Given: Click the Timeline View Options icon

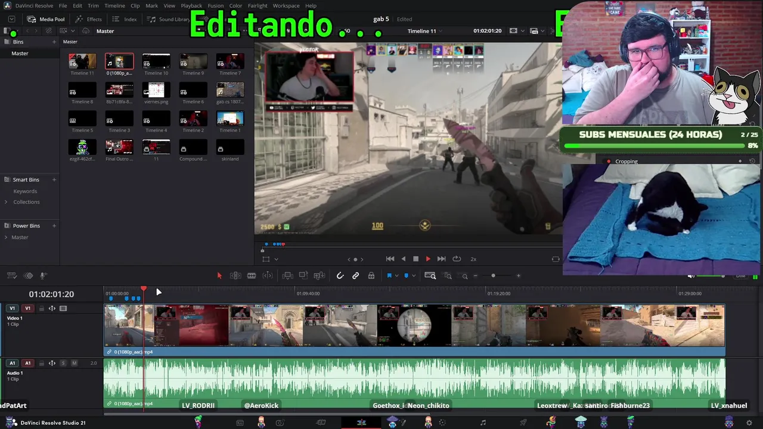Looking at the screenshot, I should tap(11, 275).
